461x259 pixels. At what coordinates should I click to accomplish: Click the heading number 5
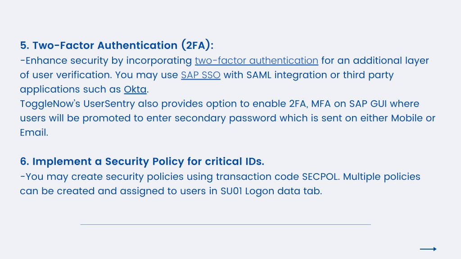(24, 45)
